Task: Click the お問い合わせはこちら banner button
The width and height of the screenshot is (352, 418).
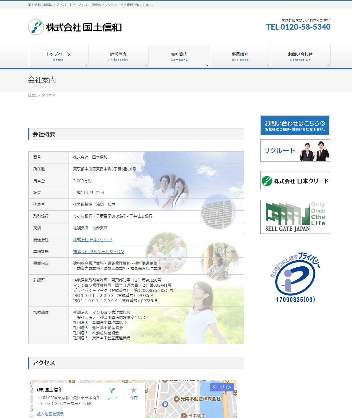Action: (295, 126)
